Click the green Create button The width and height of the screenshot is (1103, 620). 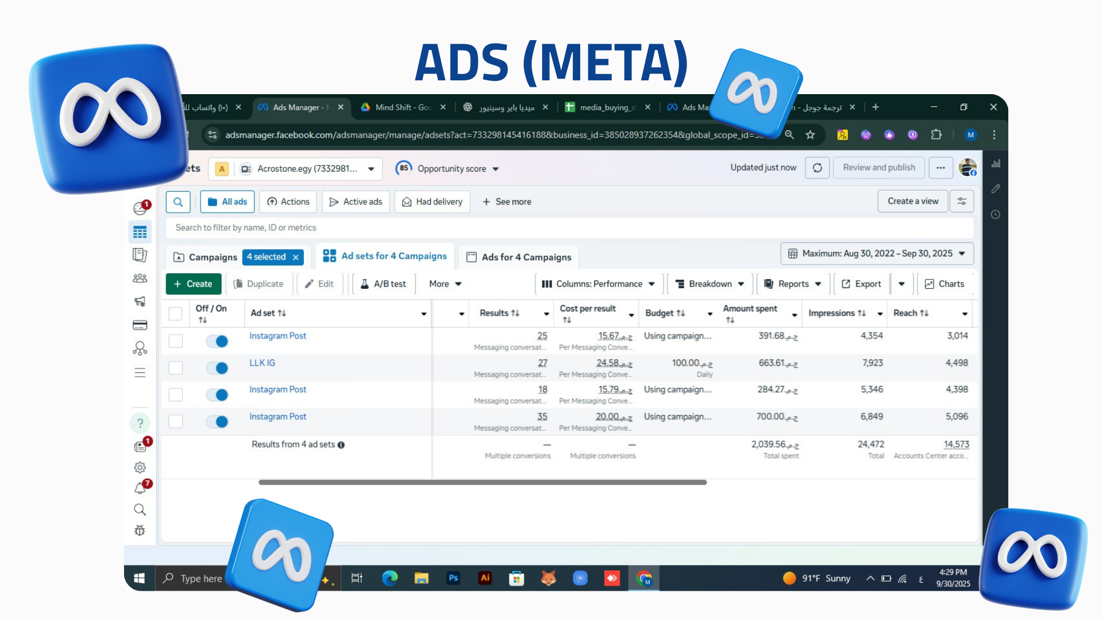(192, 284)
